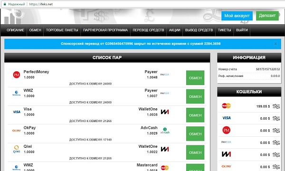Screen dimensions: 285x171
Task: Click ОБМЕН for OkPay to AdvCash
Action: coord(195,134)
